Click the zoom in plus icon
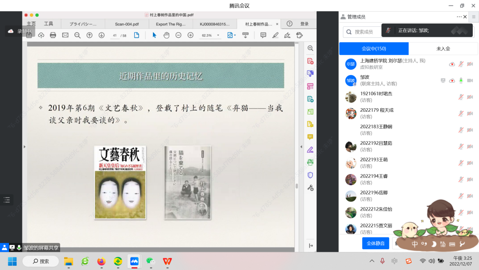 click(190, 35)
